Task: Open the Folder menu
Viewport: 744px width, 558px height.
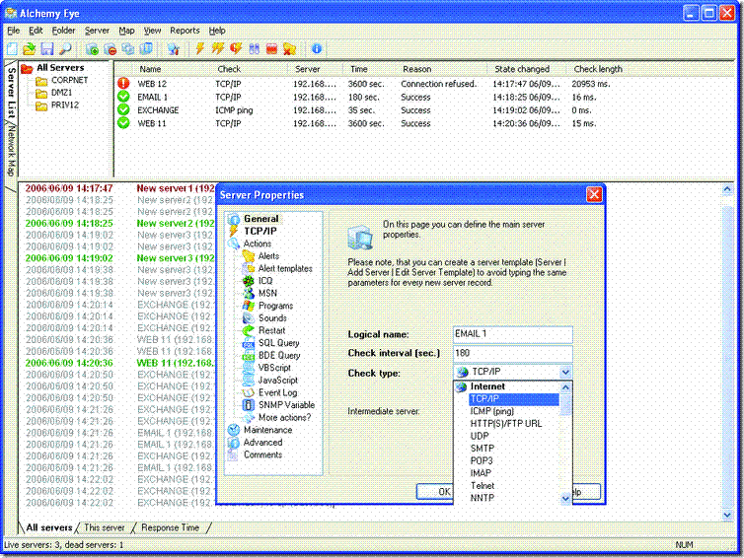Action: point(63,31)
